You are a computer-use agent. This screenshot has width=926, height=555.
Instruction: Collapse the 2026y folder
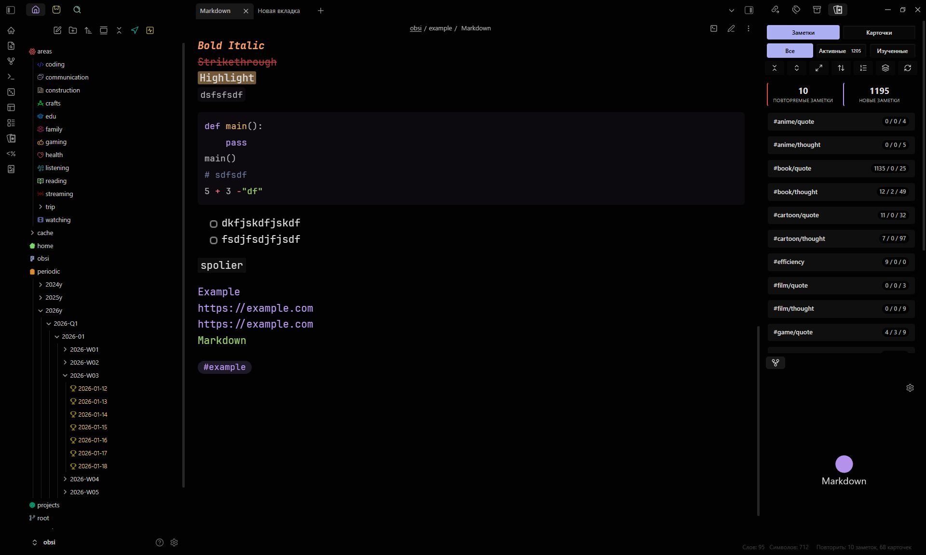[x=41, y=311]
